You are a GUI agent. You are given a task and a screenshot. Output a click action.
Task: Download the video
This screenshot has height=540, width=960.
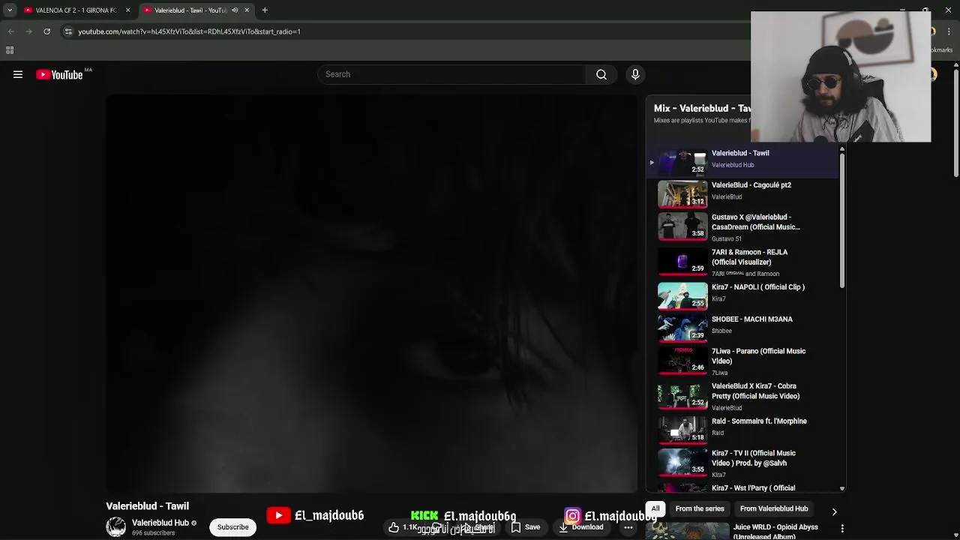click(580, 527)
